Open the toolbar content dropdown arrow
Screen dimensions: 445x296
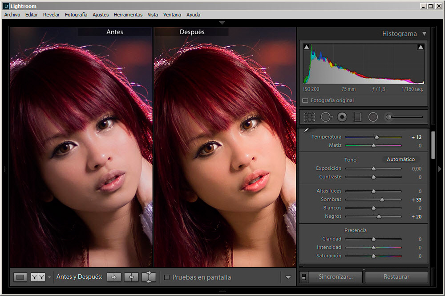pos(288,277)
